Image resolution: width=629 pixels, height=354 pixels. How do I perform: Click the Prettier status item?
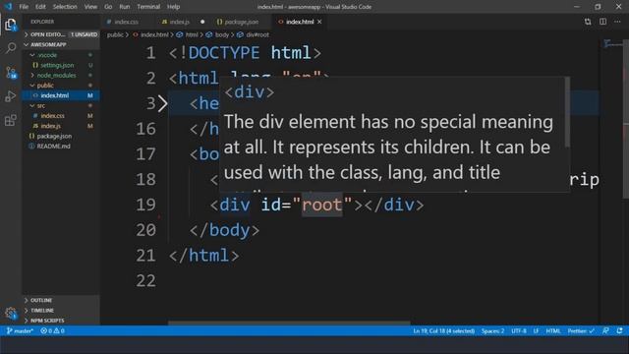(x=581, y=331)
